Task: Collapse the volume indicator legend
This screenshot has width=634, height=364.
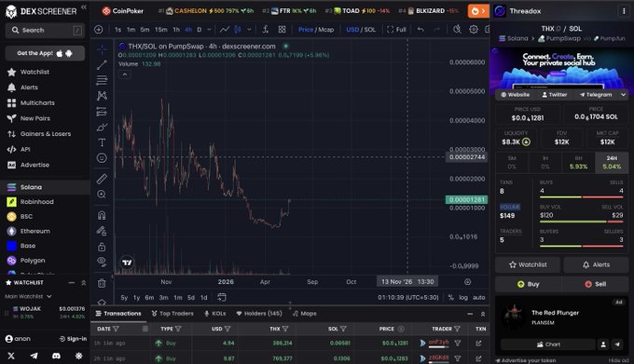Action: tap(125, 74)
